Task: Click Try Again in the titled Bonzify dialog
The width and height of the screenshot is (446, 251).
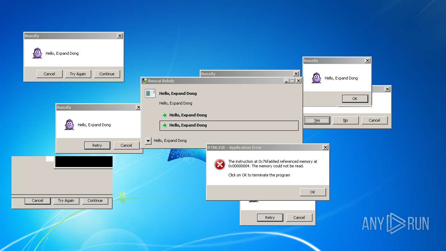Action: (x=78, y=74)
